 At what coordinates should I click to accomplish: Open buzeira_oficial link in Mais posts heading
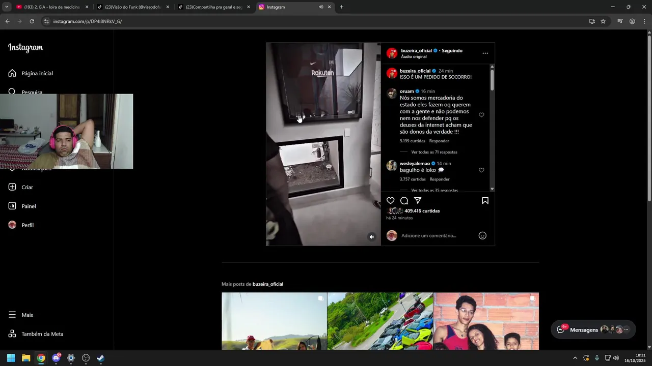pyautogui.click(x=268, y=284)
